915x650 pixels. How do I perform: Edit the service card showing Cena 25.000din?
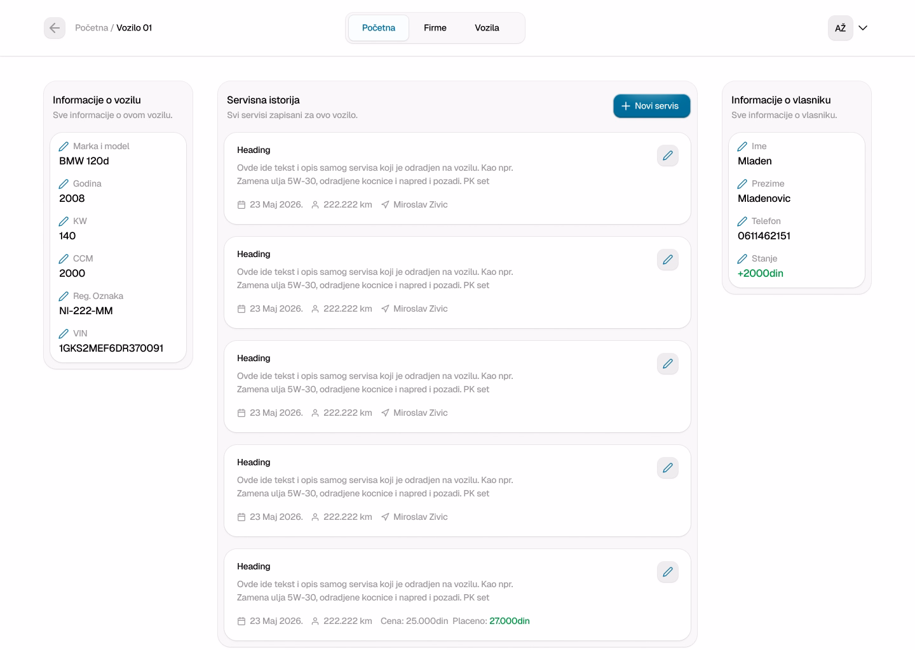click(668, 572)
